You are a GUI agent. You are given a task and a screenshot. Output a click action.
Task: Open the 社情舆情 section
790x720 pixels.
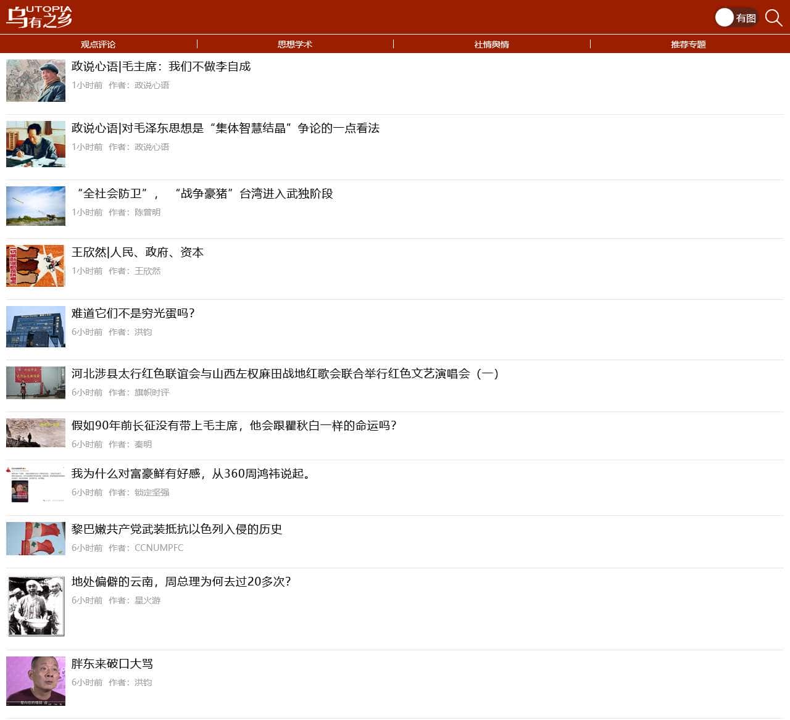[491, 44]
